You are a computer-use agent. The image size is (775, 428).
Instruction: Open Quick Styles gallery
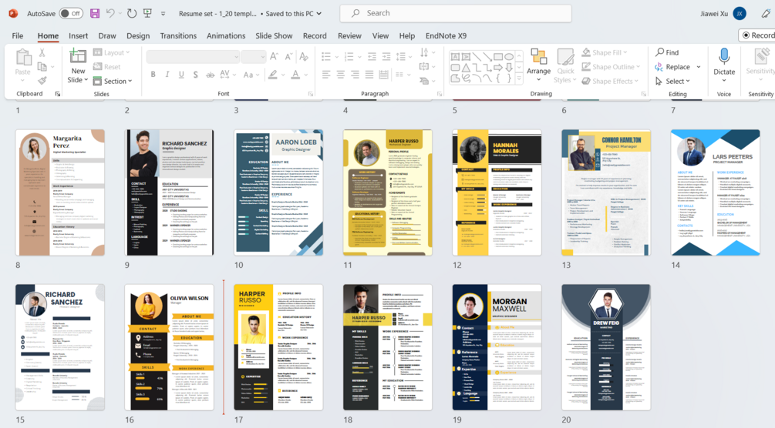click(565, 65)
